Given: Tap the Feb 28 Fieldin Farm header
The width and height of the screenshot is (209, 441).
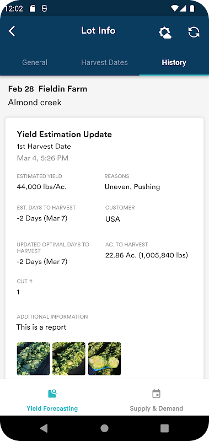Looking at the screenshot, I should pos(47,89).
